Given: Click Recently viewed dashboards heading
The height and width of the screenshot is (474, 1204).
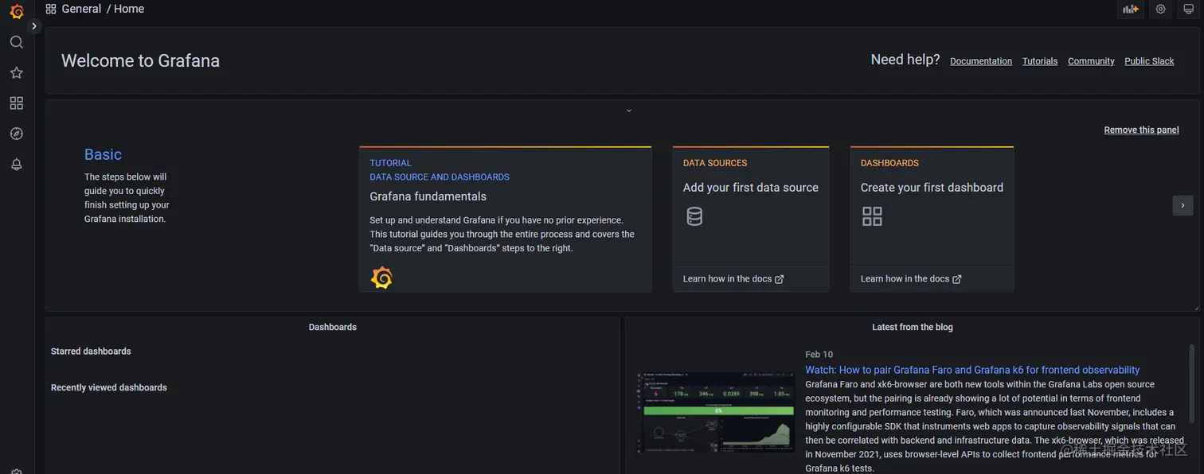Looking at the screenshot, I should (109, 388).
